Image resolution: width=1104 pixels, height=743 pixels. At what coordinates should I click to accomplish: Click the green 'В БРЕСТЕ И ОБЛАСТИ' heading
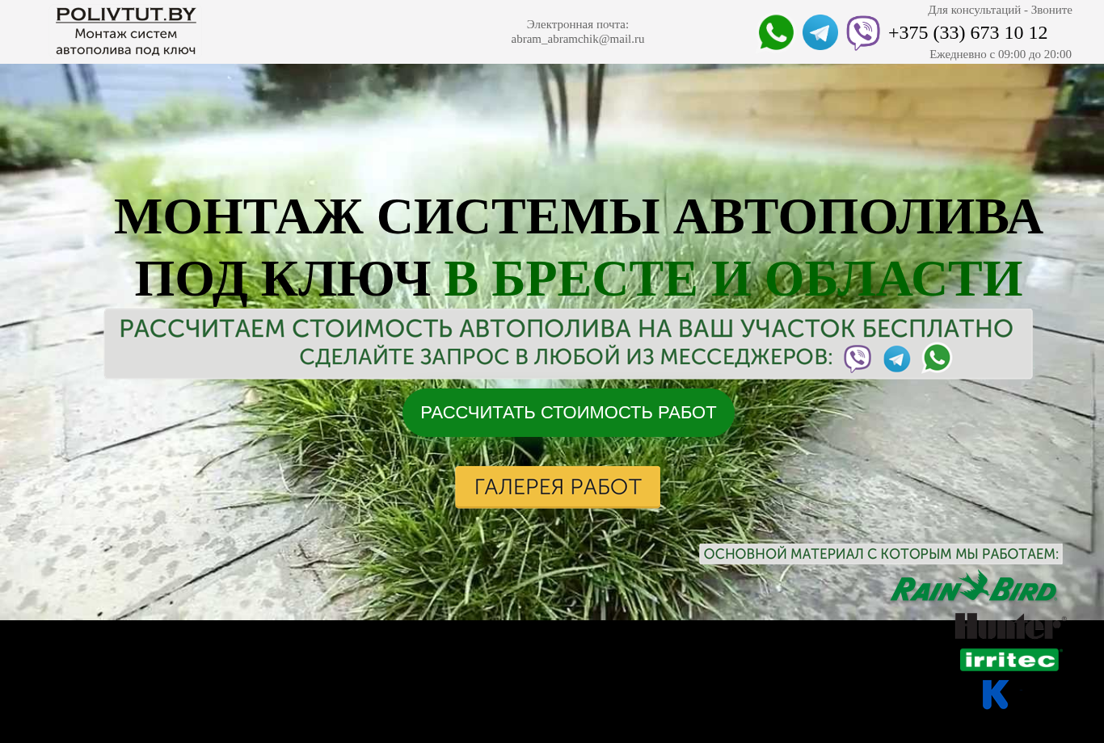click(734, 279)
